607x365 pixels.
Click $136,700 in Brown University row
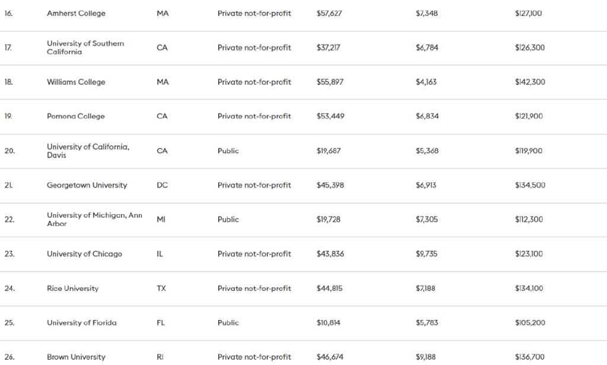pos(530,357)
